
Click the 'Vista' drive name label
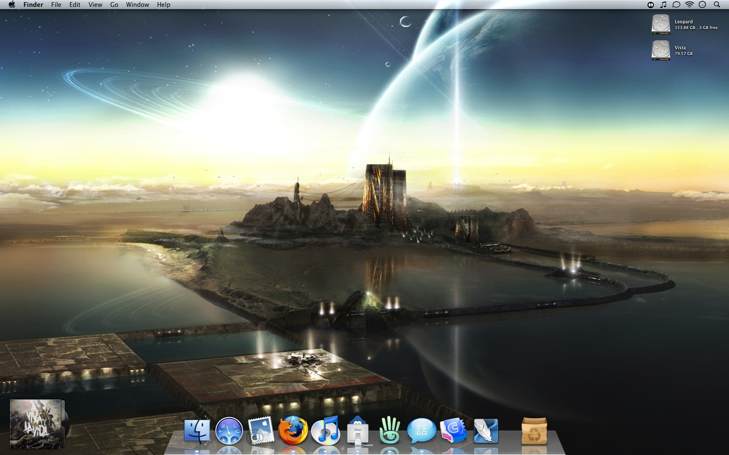[680, 48]
